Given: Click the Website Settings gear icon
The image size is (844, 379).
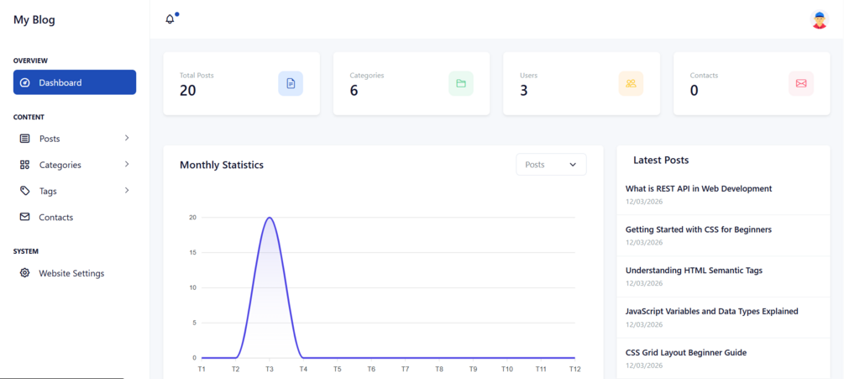Looking at the screenshot, I should point(24,273).
